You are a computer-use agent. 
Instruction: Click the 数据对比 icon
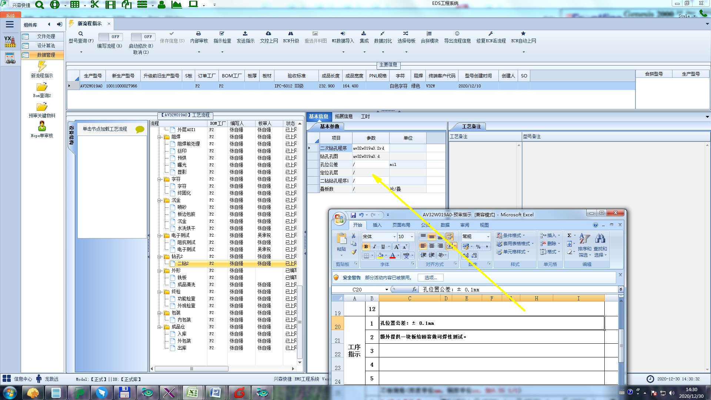pos(382,34)
